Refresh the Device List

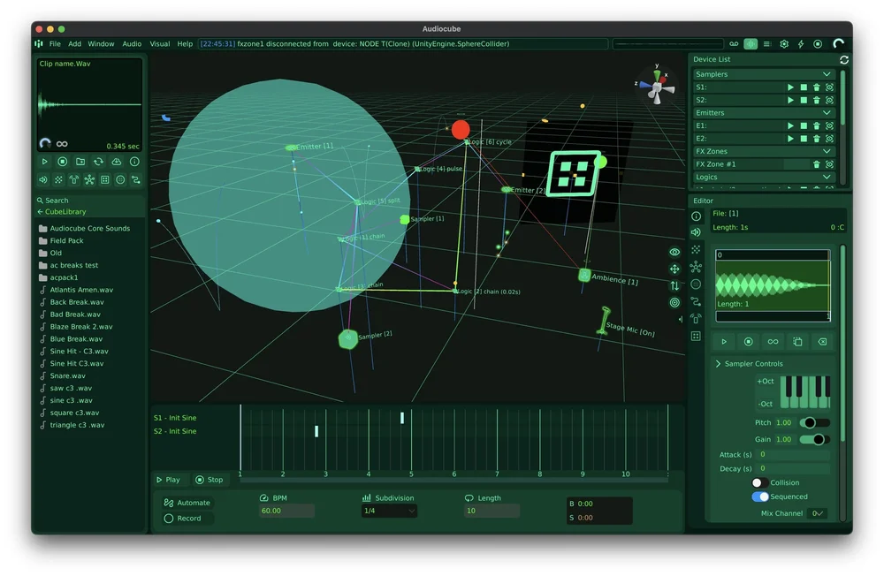pyautogui.click(x=844, y=59)
